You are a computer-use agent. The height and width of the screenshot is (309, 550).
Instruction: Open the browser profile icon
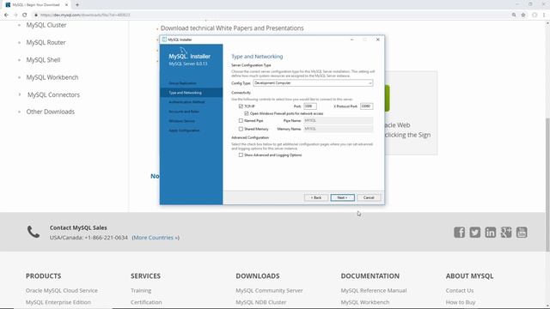[535, 15]
